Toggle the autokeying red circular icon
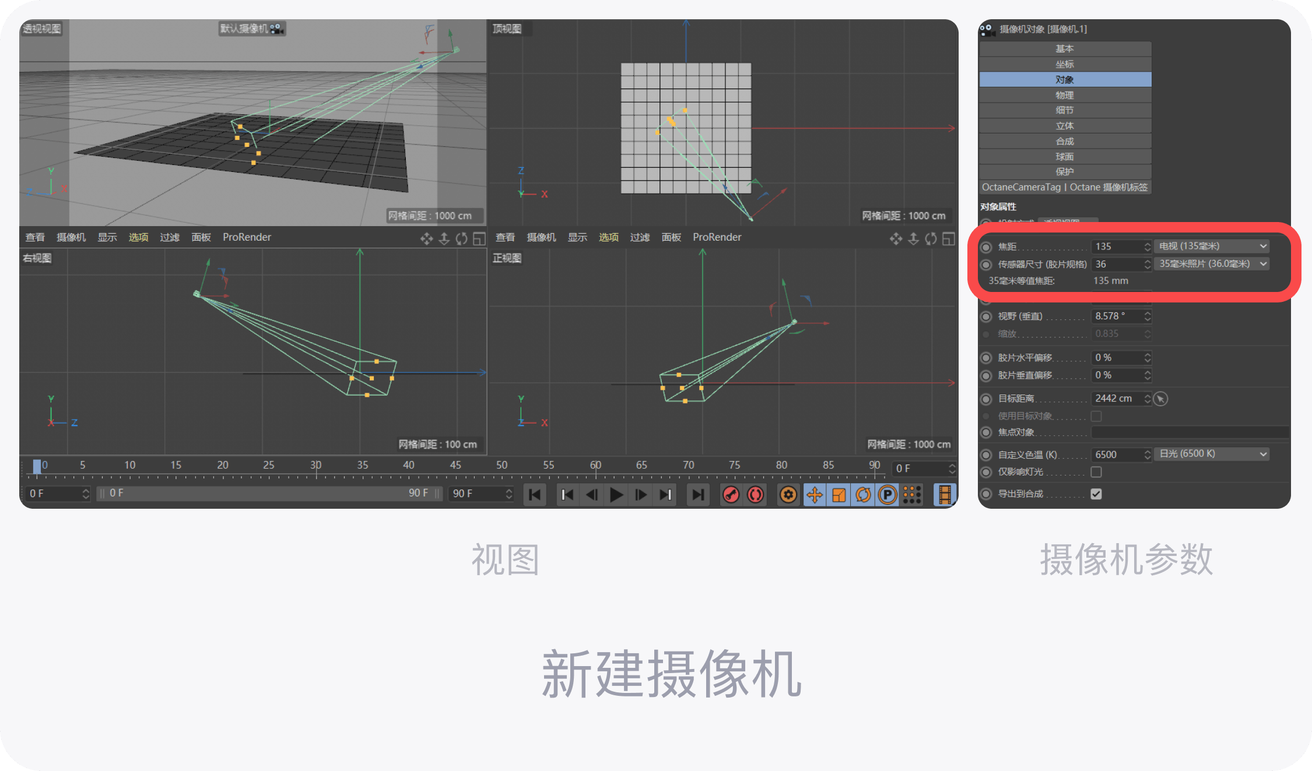Screen dimensions: 1312x771 755,495
